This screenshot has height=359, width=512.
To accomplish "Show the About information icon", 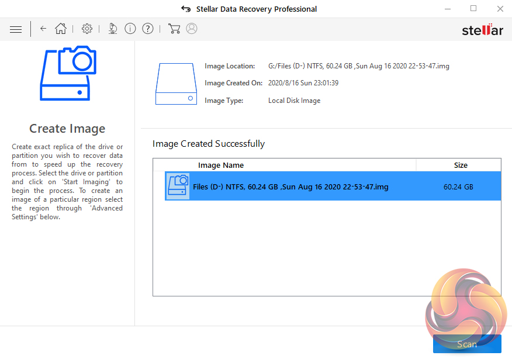I will coord(130,29).
